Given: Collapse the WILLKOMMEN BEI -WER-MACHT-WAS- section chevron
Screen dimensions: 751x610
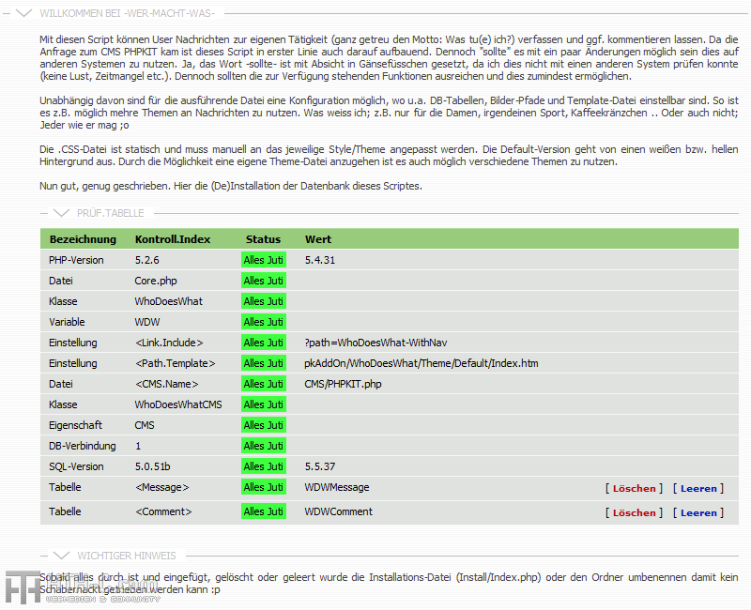Looking at the screenshot, I should point(23,13).
